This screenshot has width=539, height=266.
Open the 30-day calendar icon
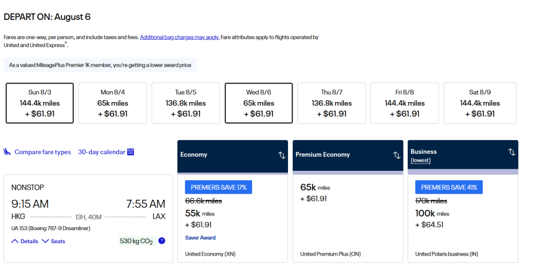(131, 152)
